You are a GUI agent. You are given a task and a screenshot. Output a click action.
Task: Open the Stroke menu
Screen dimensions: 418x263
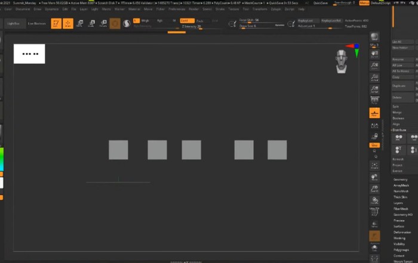tap(220, 10)
